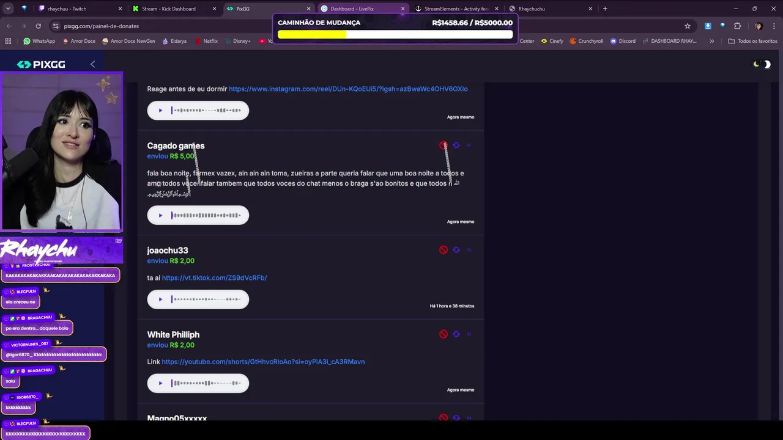Click the red ban icon on Cagado games donation
This screenshot has width=783, height=440.
(443, 145)
